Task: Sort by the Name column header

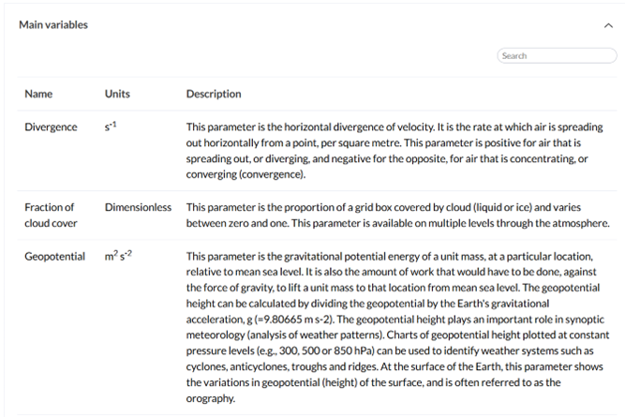Action: (38, 94)
